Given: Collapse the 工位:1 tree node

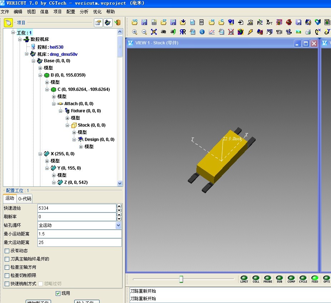Looking at the screenshot, I should pyautogui.click(x=13, y=32).
